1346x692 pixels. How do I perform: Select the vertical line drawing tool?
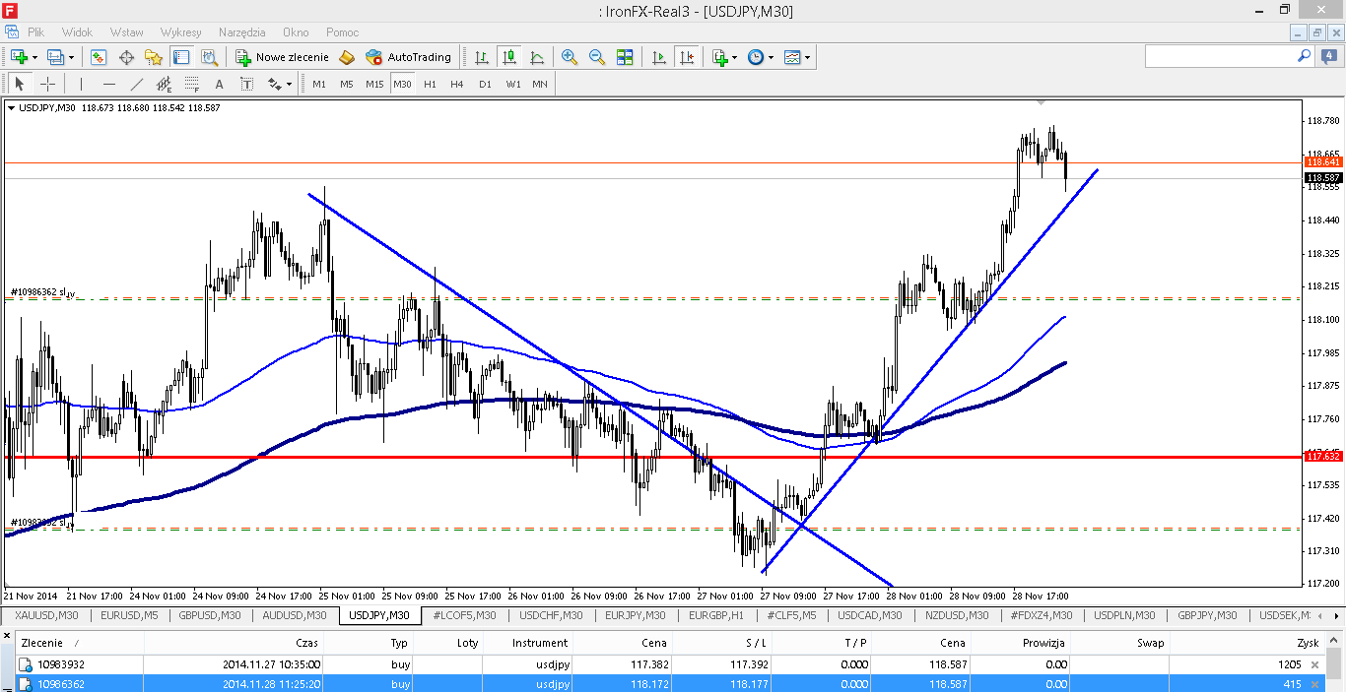tap(81, 84)
